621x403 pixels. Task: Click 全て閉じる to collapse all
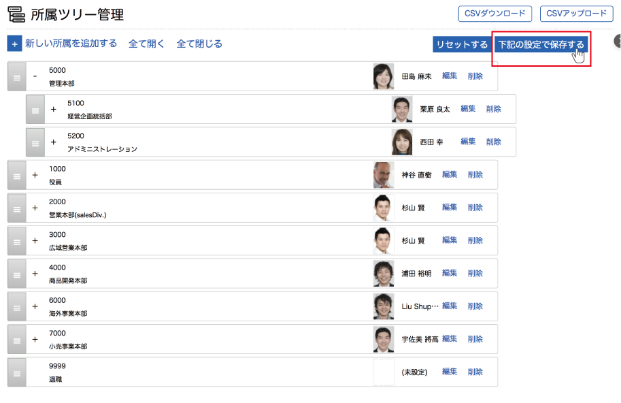click(199, 44)
